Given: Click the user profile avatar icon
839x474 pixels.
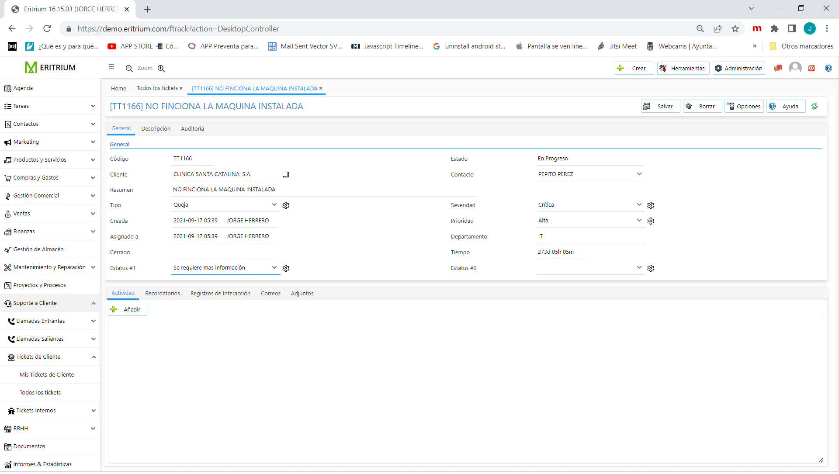Looking at the screenshot, I should [x=795, y=67].
